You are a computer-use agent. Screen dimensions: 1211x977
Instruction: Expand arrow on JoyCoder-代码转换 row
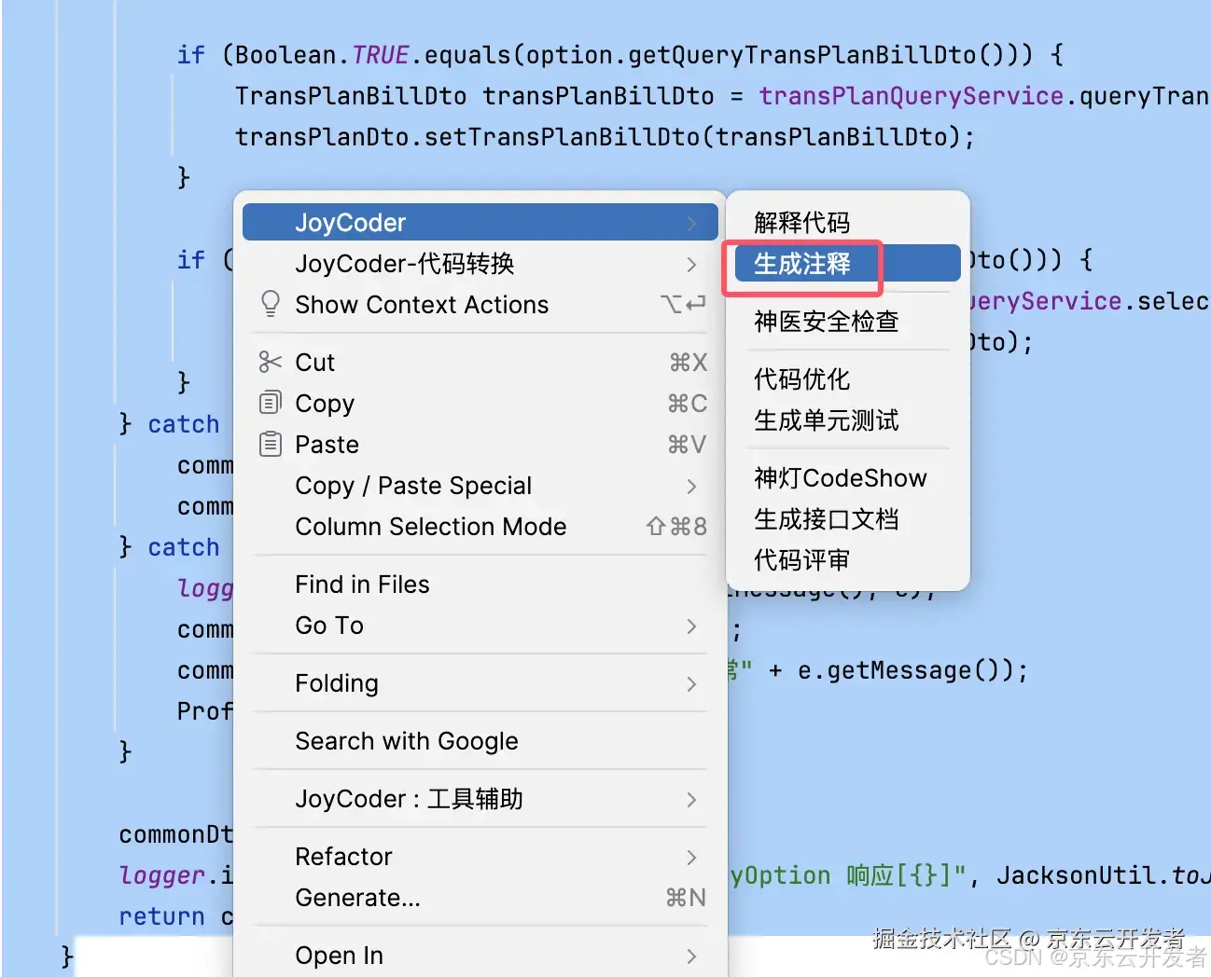click(x=691, y=265)
